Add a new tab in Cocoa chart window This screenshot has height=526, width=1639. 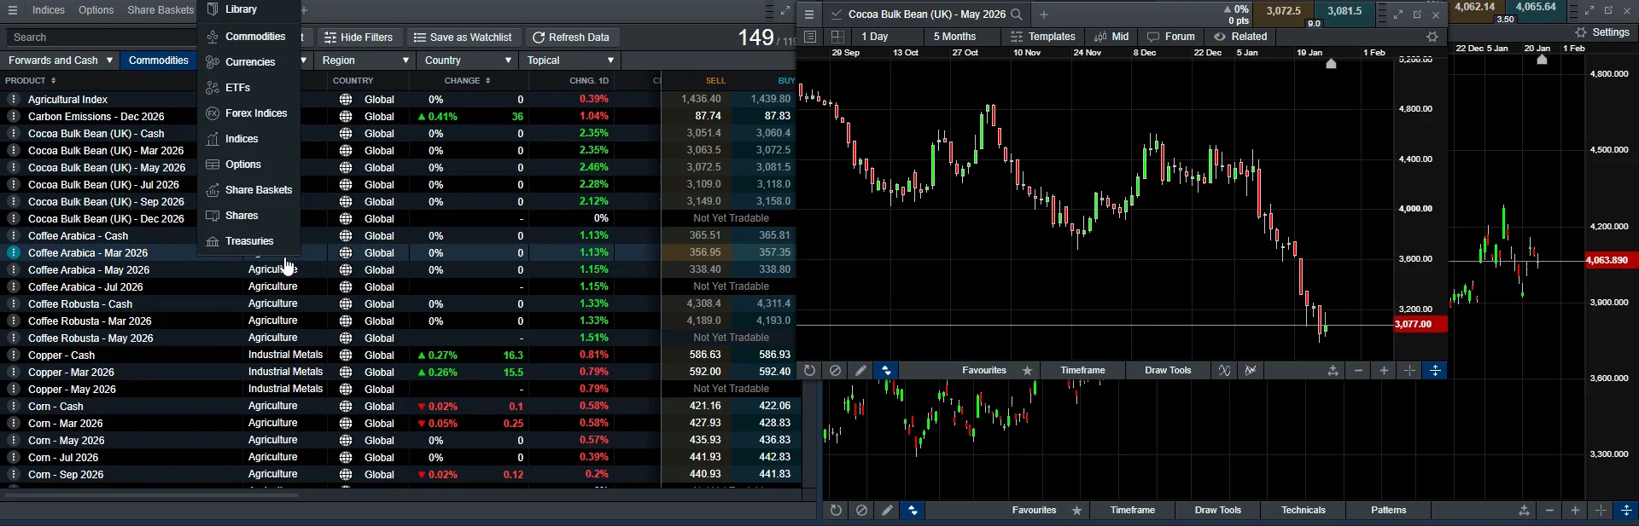(x=1044, y=14)
